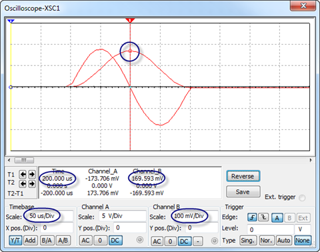Click Timebase Scale 50 us/Div field
The image size is (320, 252).
[49, 216]
